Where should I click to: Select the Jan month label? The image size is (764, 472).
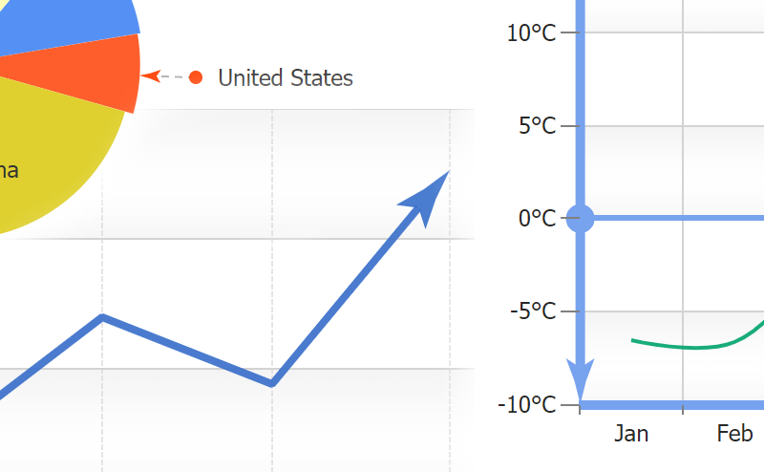tap(631, 435)
